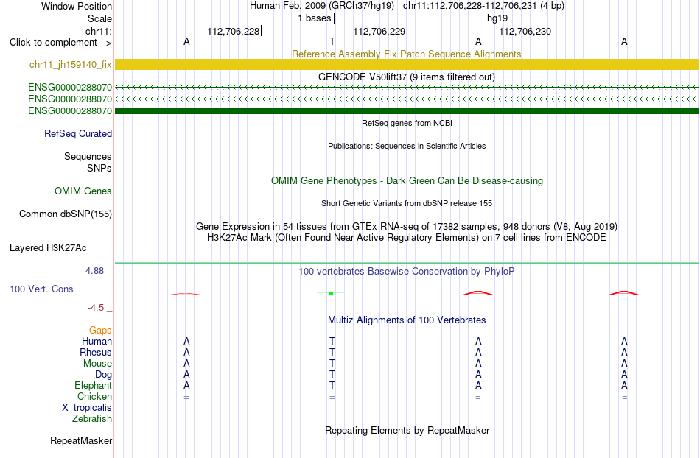Click the Elephant species label
Screen dimensions: 700x458
(94, 385)
